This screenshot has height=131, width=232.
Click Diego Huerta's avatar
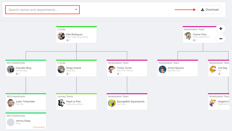tap(61, 69)
